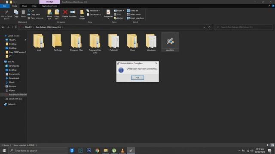This screenshot has height=154, width=275.
Task: Click the Manage contextual tab
Action: [49, 2]
